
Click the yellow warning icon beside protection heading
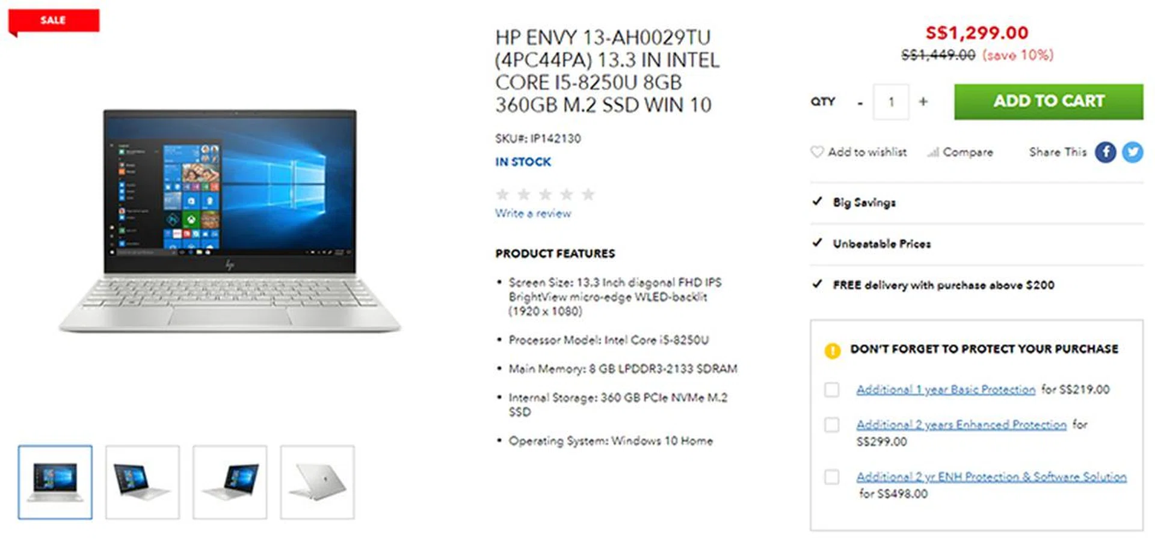point(832,350)
